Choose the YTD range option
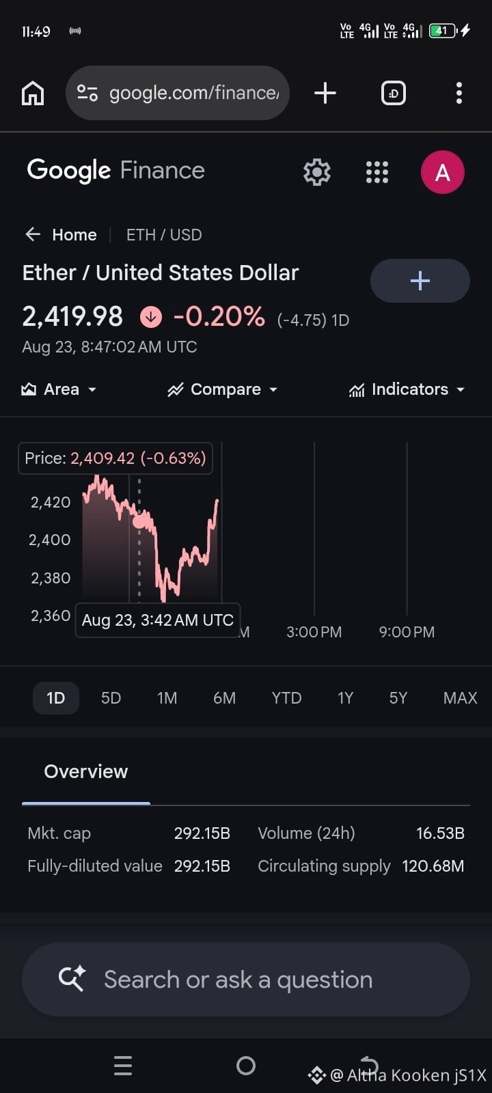 pyautogui.click(x=286, y=698)
